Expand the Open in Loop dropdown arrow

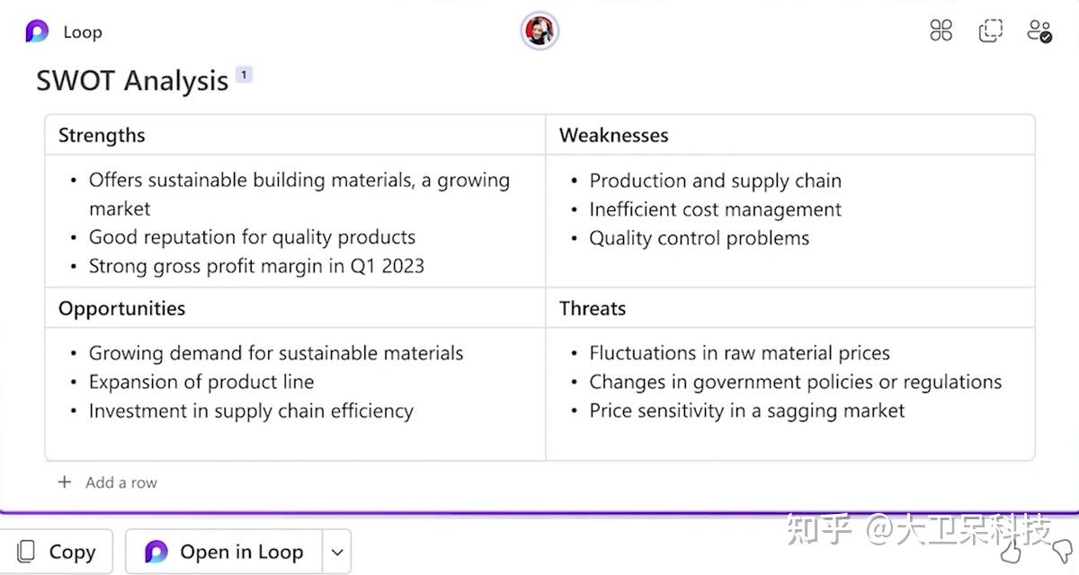coord(336,552)
